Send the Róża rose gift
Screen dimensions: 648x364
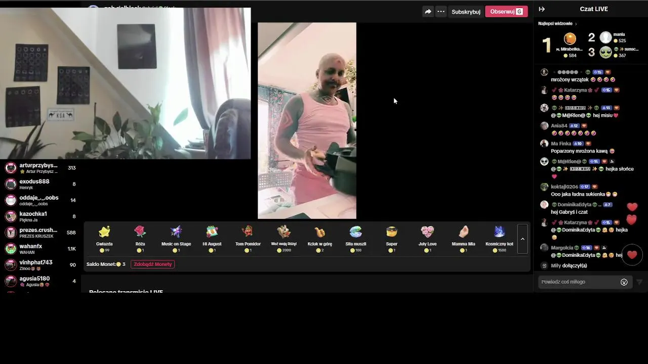coord(140,239)
